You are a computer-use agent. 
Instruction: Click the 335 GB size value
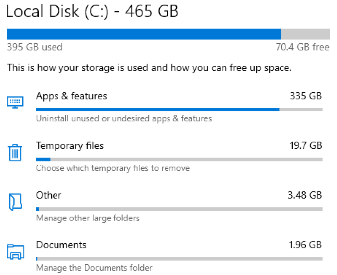pyautogui.click(x=306, y=96)
